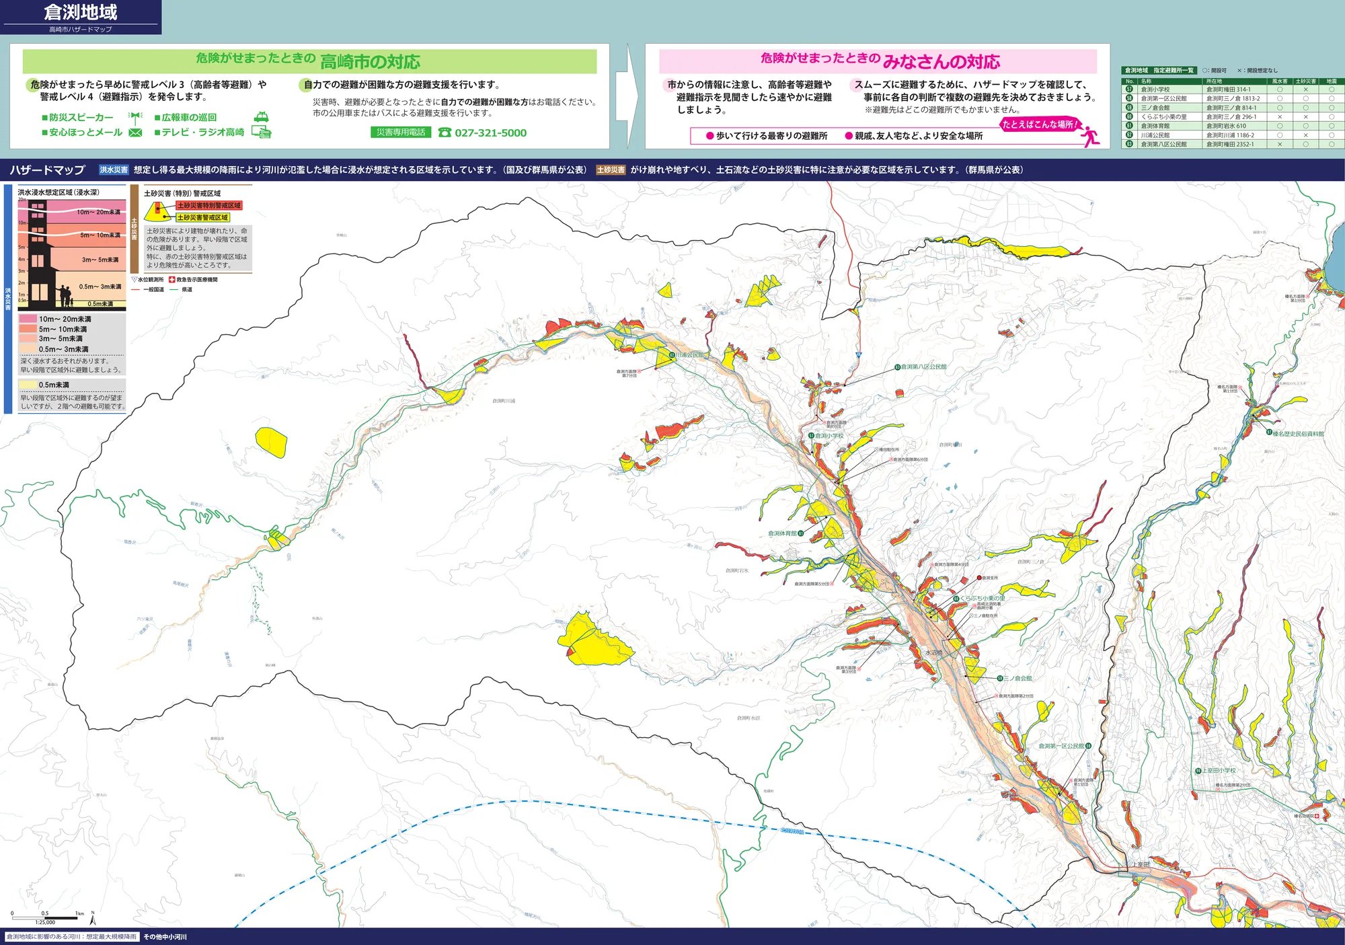Screen dimensions: 1345x945
Task: Click the 三ノ倉会館 marker on the map
Action: click(x=1000, y=678)
